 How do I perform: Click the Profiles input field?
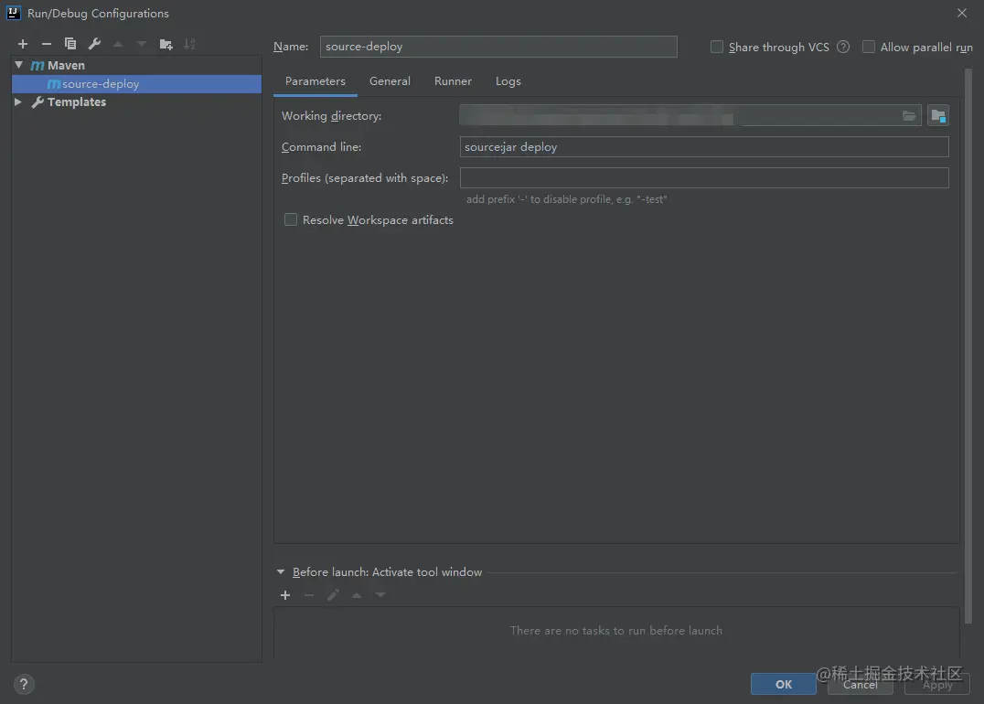coord(704,177)
